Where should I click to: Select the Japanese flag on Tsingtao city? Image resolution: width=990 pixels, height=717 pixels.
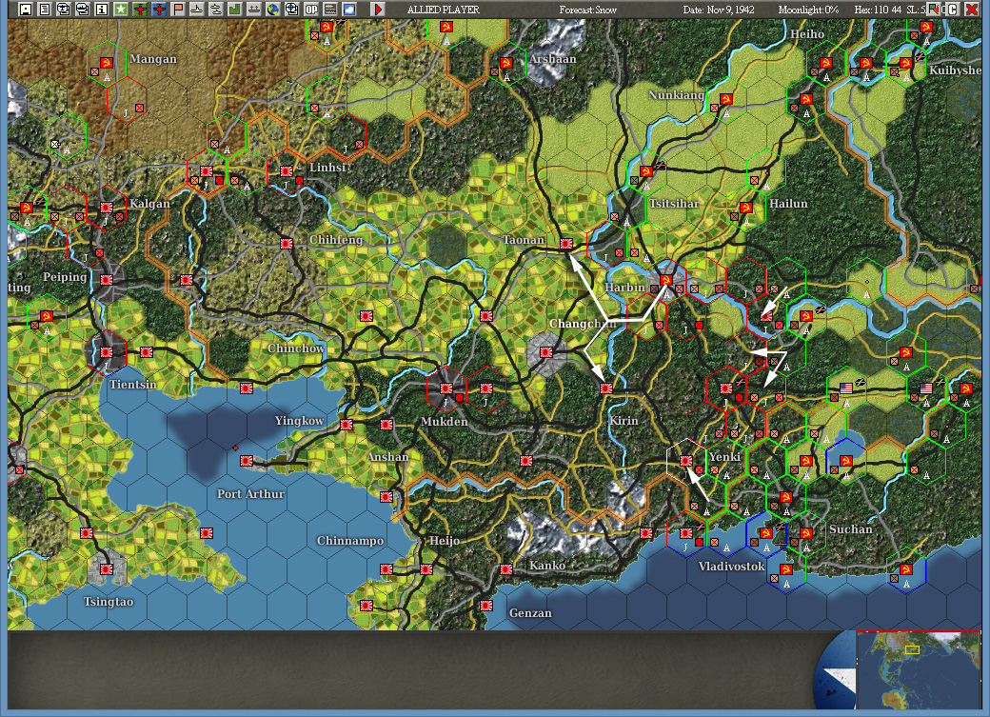[x=107, y=569]
